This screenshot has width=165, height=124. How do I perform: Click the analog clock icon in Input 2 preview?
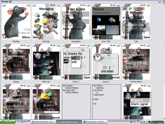pos(97,57)
